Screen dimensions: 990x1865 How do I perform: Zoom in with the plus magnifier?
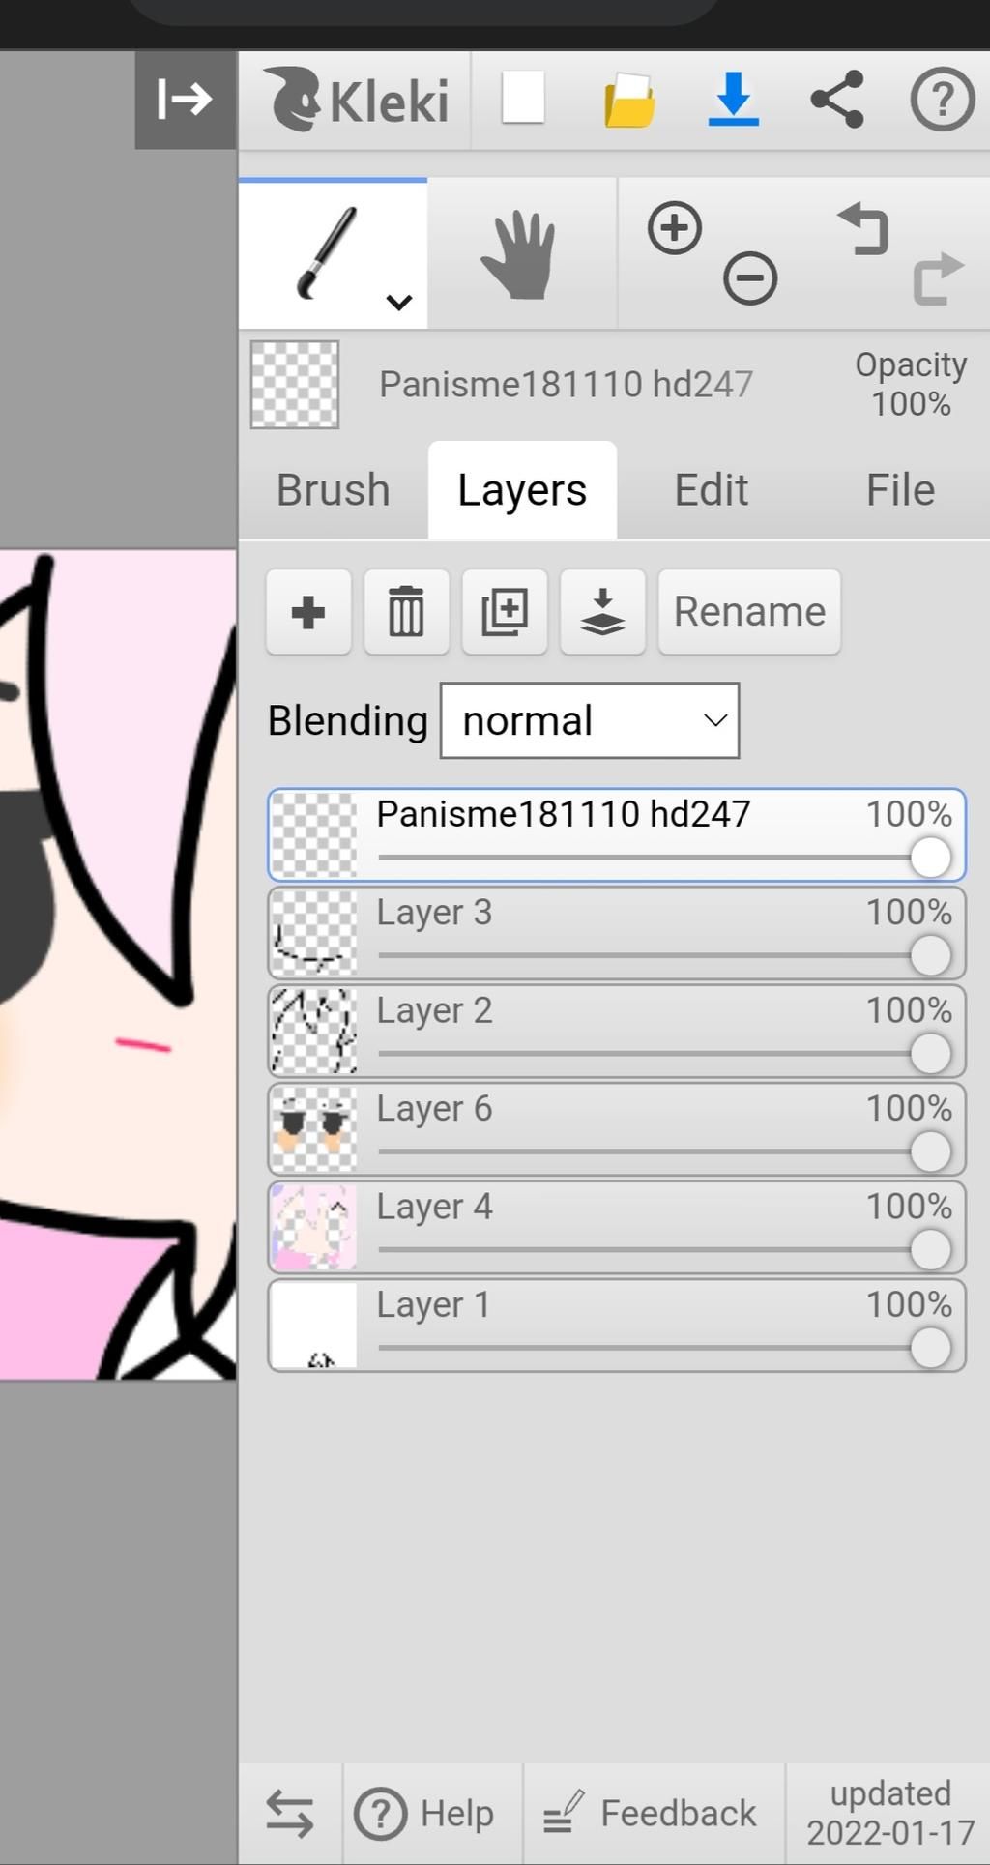pos(675,229)
